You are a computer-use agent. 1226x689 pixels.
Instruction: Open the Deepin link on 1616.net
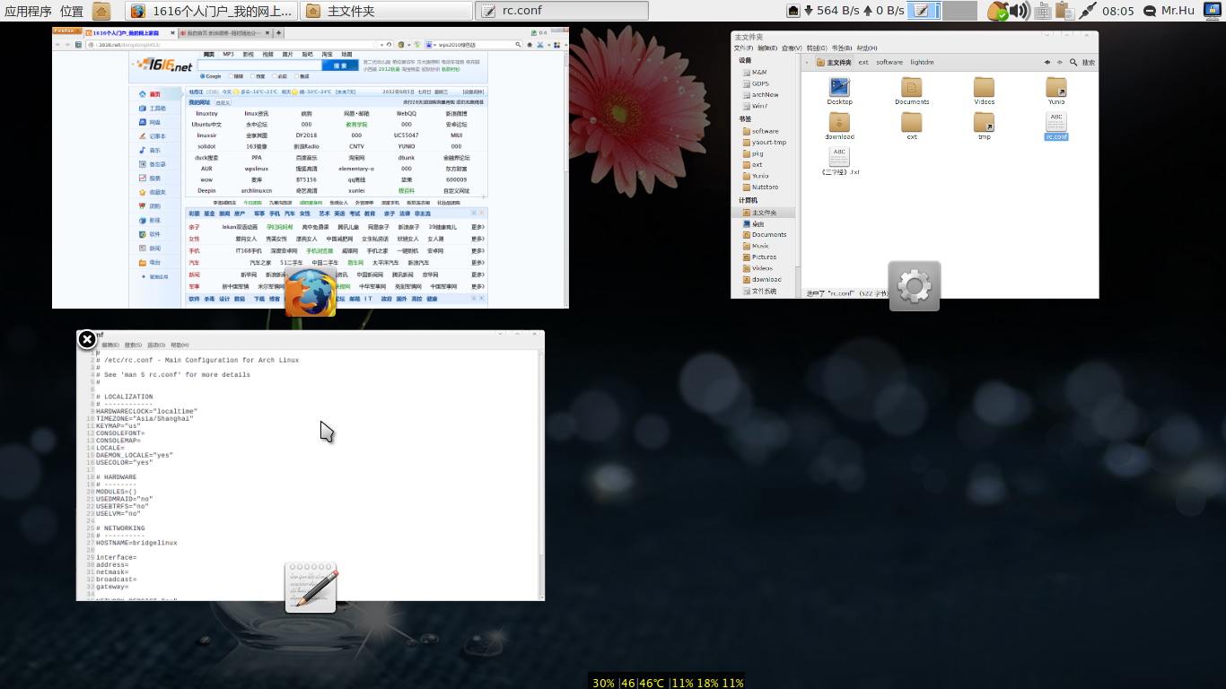(206, 190)
